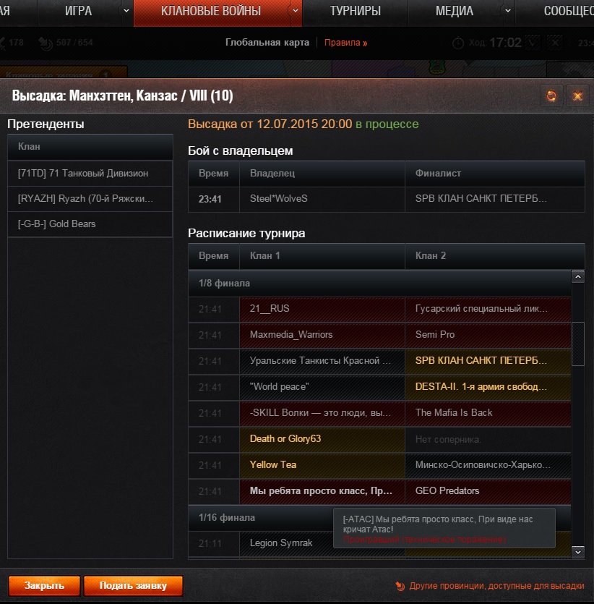Image resolution: width=594 pixels, height=604 pixels.
Task: Expand the dropdown arrow beside КЛАНОВЫЕ ВОЙНЫ
Action: tap(295, 11)
